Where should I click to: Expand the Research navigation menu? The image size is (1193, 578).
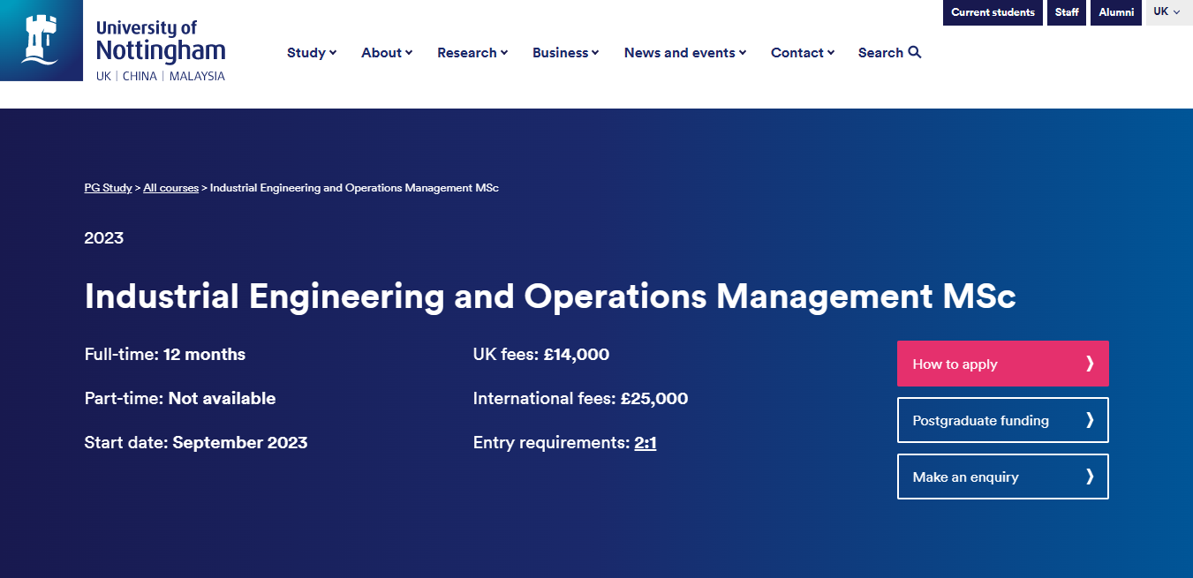click(472, 53)
